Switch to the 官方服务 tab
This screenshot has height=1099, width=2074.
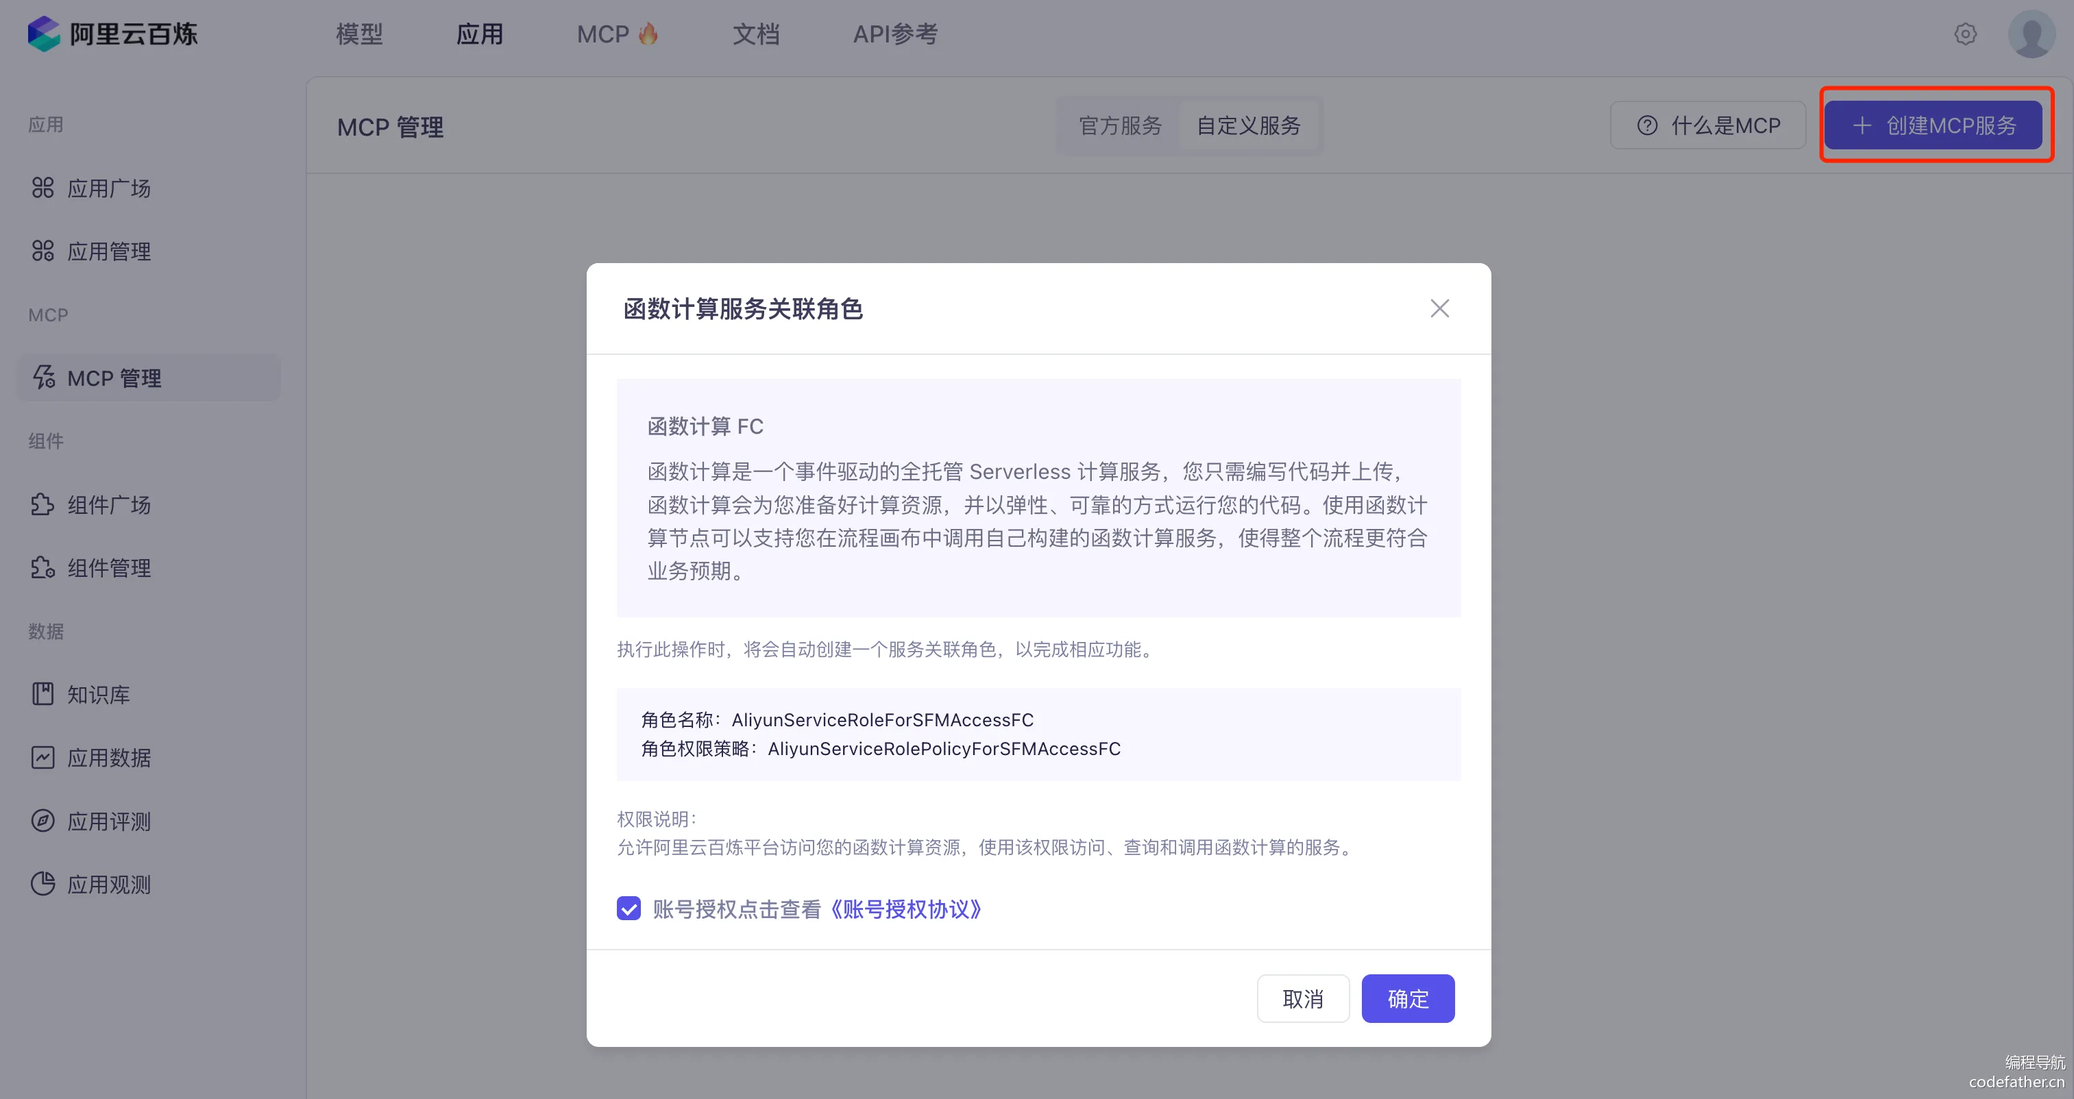1119,125
